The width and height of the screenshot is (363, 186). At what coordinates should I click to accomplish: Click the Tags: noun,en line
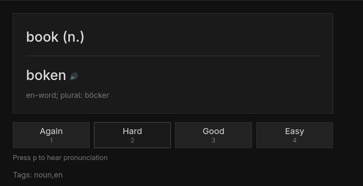tap(38, 175)
